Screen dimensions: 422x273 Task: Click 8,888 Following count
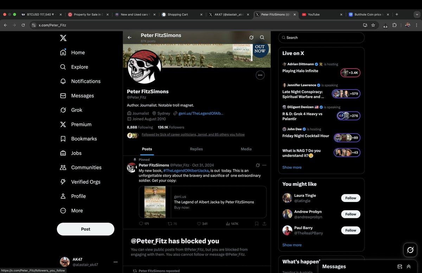(140, 127)
